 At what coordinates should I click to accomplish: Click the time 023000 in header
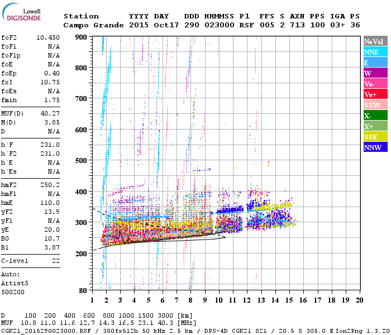pyautogui.click(x=219, y=25)
